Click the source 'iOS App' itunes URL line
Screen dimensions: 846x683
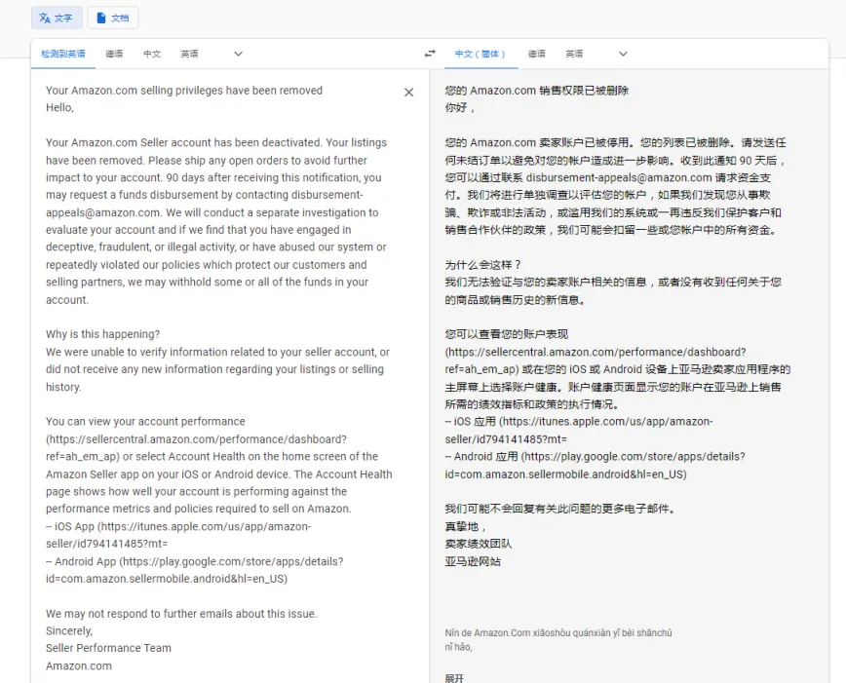[x=178, y=535]
